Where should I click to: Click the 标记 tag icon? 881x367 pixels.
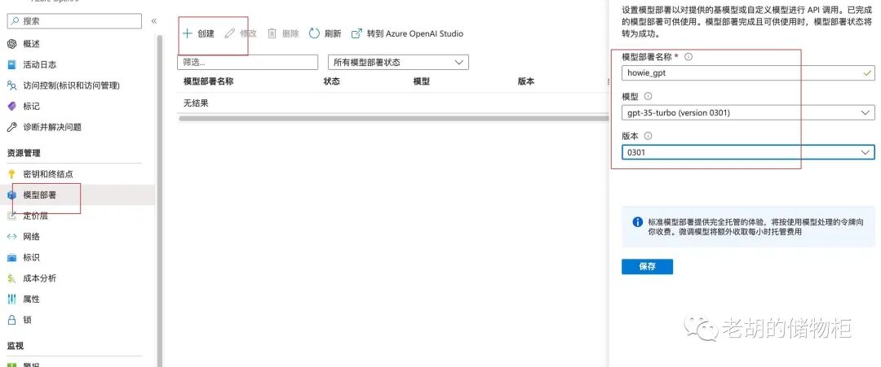pos(11,106)
